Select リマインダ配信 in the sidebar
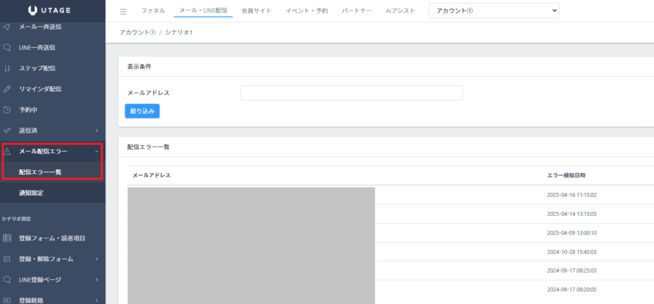This screenshot has width=654, height=304. 40,89
